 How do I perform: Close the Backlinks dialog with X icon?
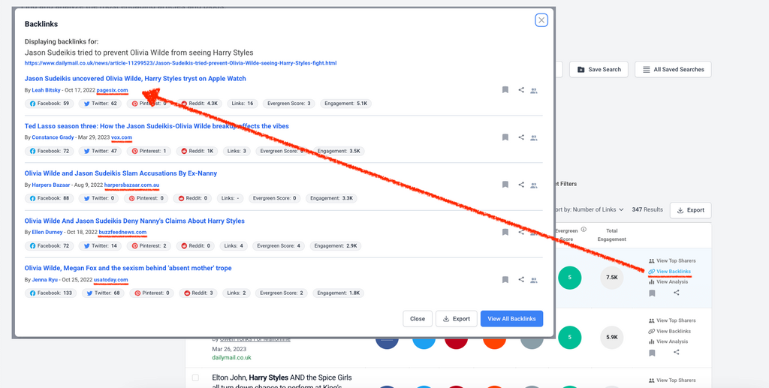point(541,20)
